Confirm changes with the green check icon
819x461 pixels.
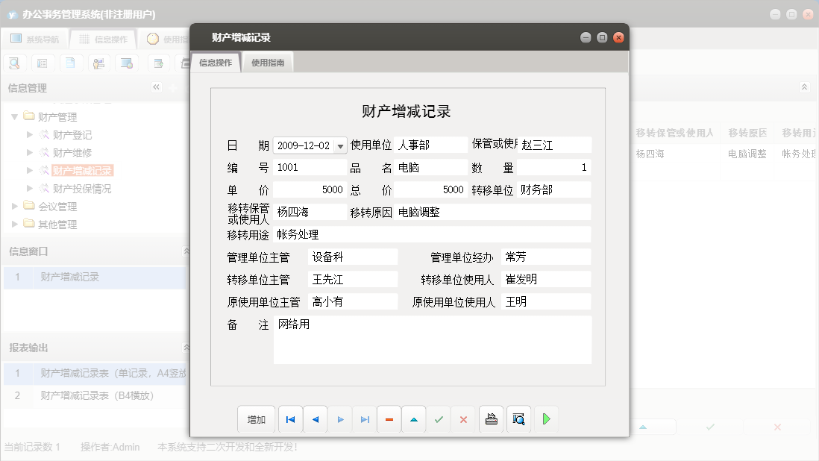pos(439,418)
